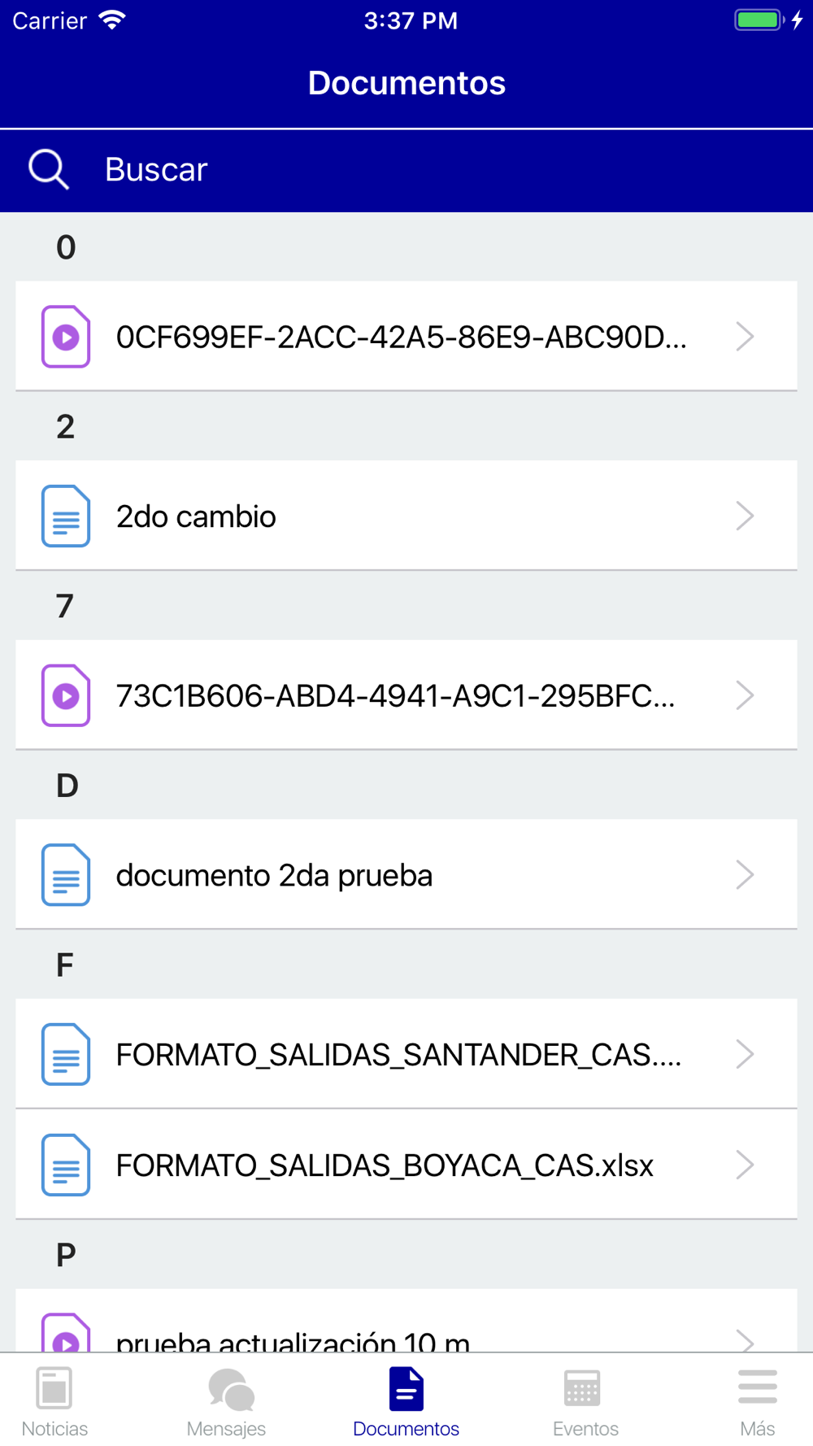Open the 73C1B606-ABD4-4941 video entry

395,696
